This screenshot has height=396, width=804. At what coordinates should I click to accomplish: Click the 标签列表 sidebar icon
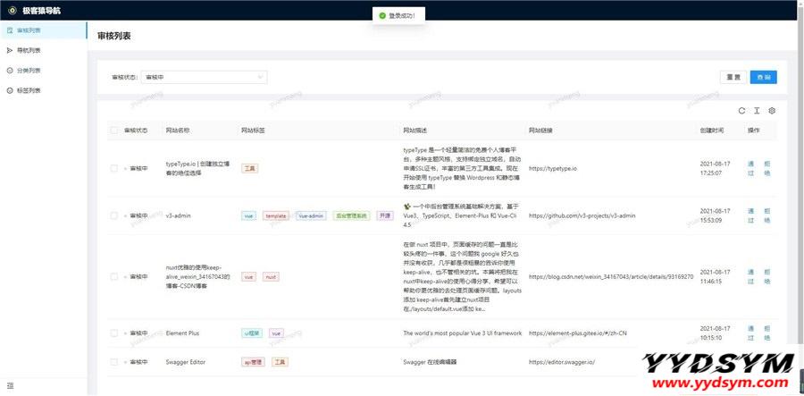(10, 90)
